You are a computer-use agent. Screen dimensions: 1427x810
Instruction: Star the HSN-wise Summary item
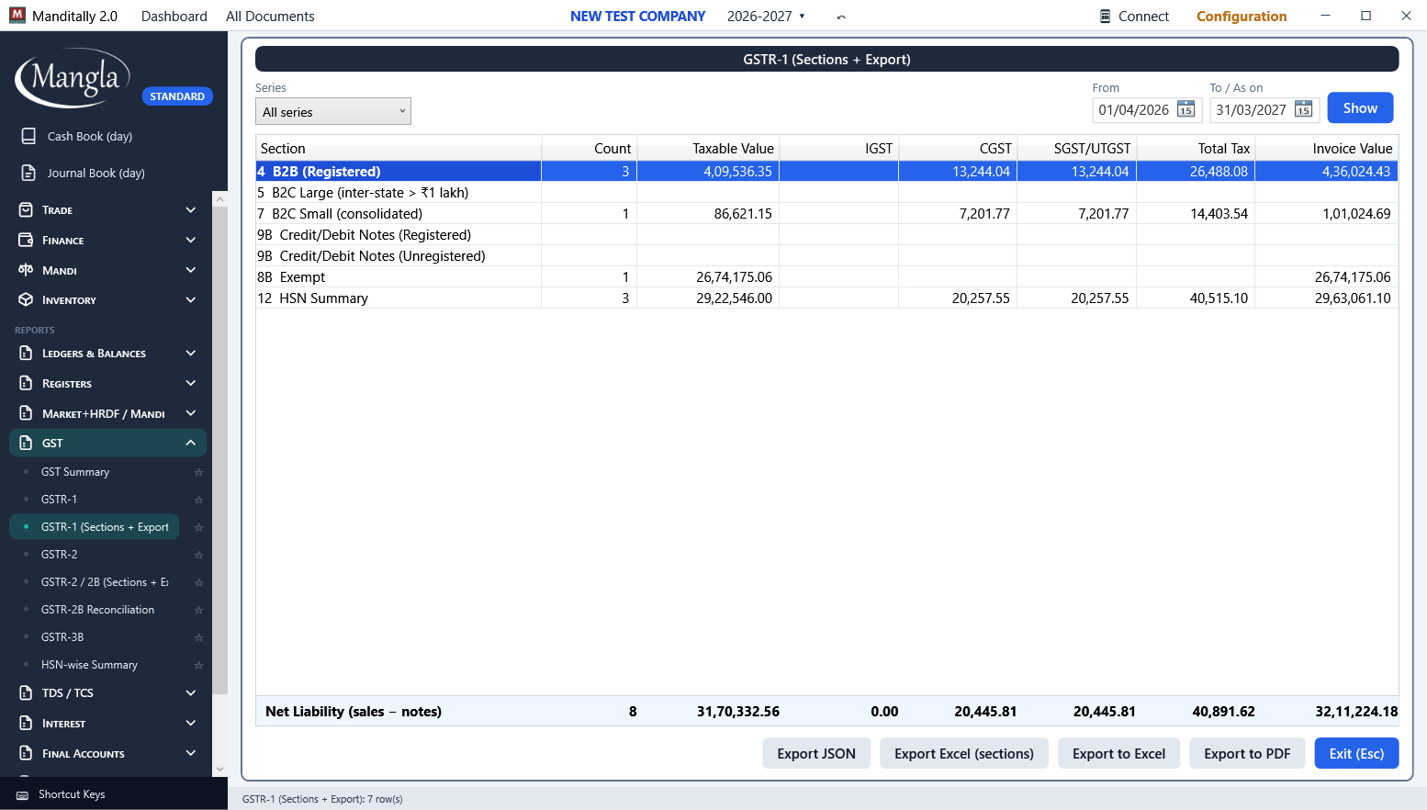click(x=198, y=665)
